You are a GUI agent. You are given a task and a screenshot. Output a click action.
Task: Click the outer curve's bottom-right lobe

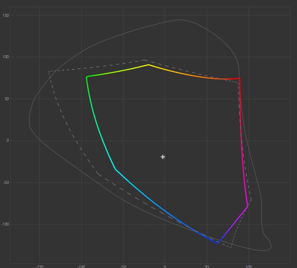(269, 246)
